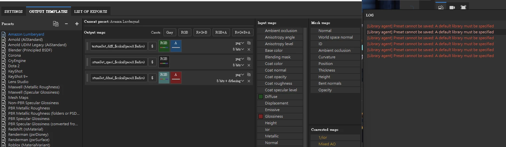Open the camera settings icon above the Log

(x=452, y=8)
